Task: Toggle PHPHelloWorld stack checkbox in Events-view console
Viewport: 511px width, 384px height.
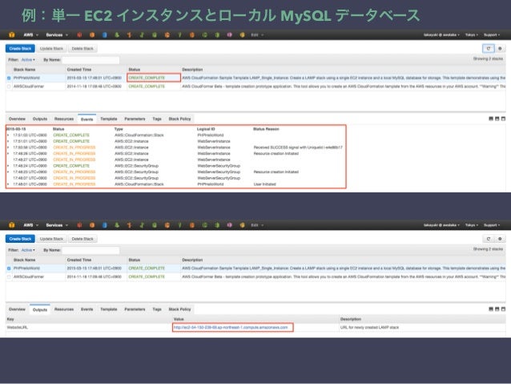Action: (9, 78)
